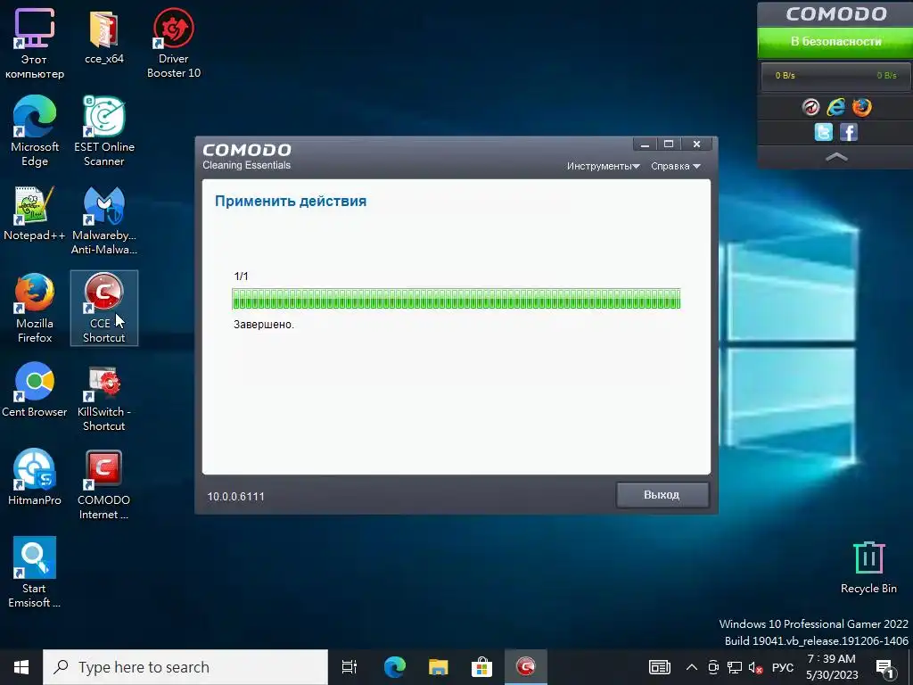Maximize the Comodo Cleaning Essentials window

[669, 144]
